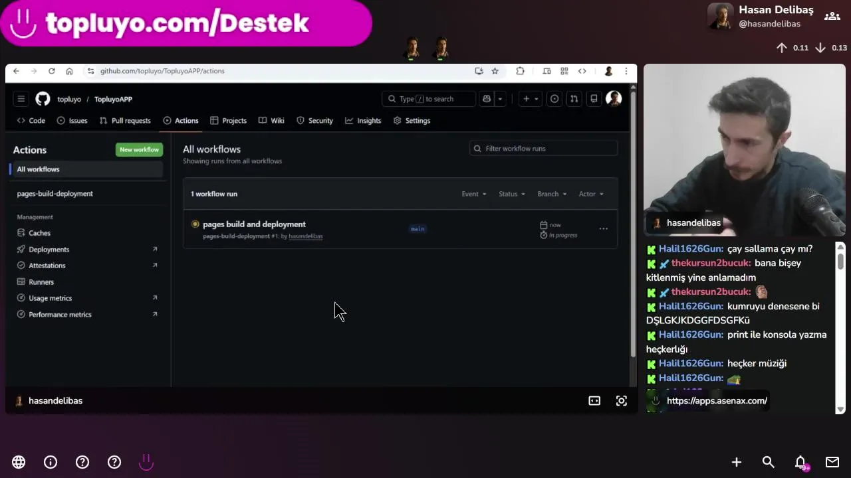
Task: Click the New workflow button
Action: coord(139,149)
